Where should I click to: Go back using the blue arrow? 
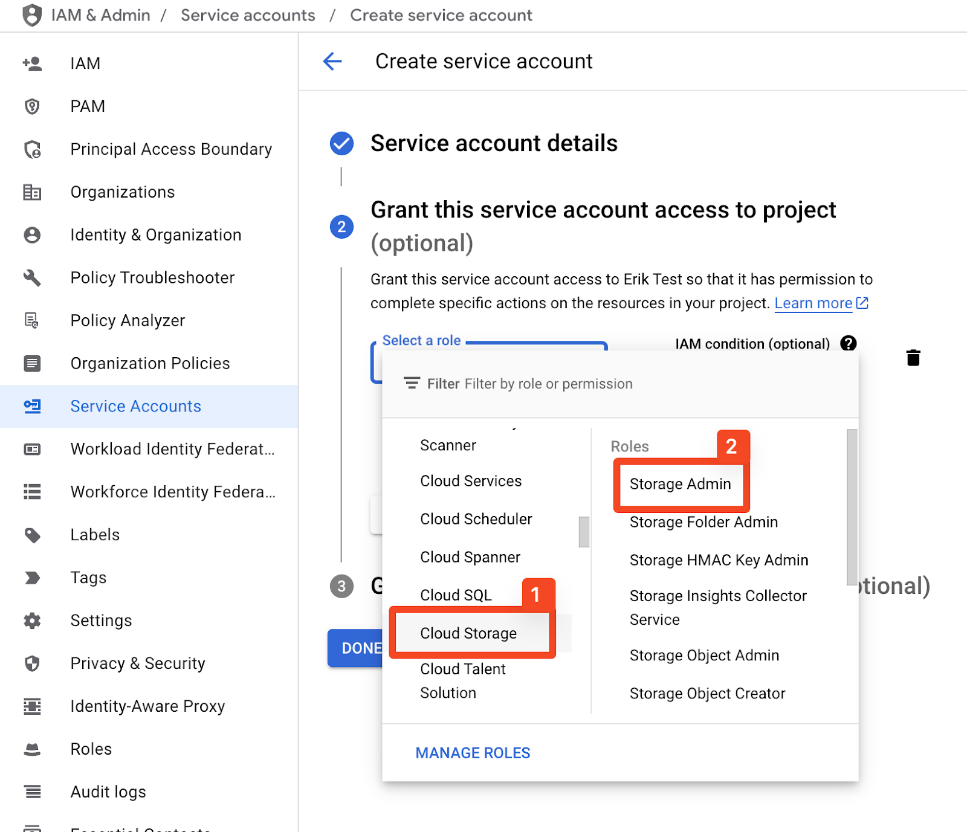[x=332, y=61]
